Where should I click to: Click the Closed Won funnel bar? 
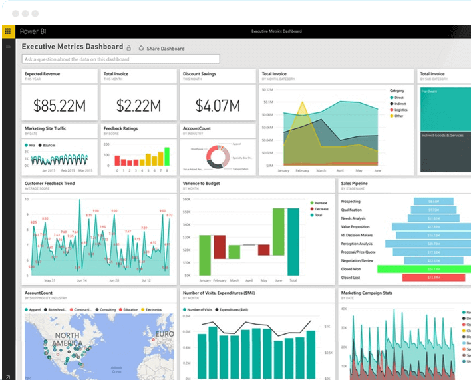pyautogui.click(x=432, y=269)
